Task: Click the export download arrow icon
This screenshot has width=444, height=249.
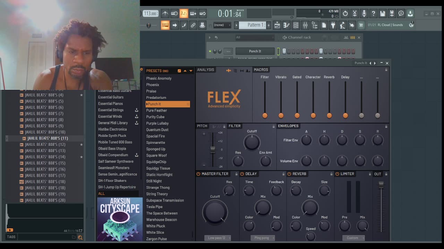Action: [410, 13]
